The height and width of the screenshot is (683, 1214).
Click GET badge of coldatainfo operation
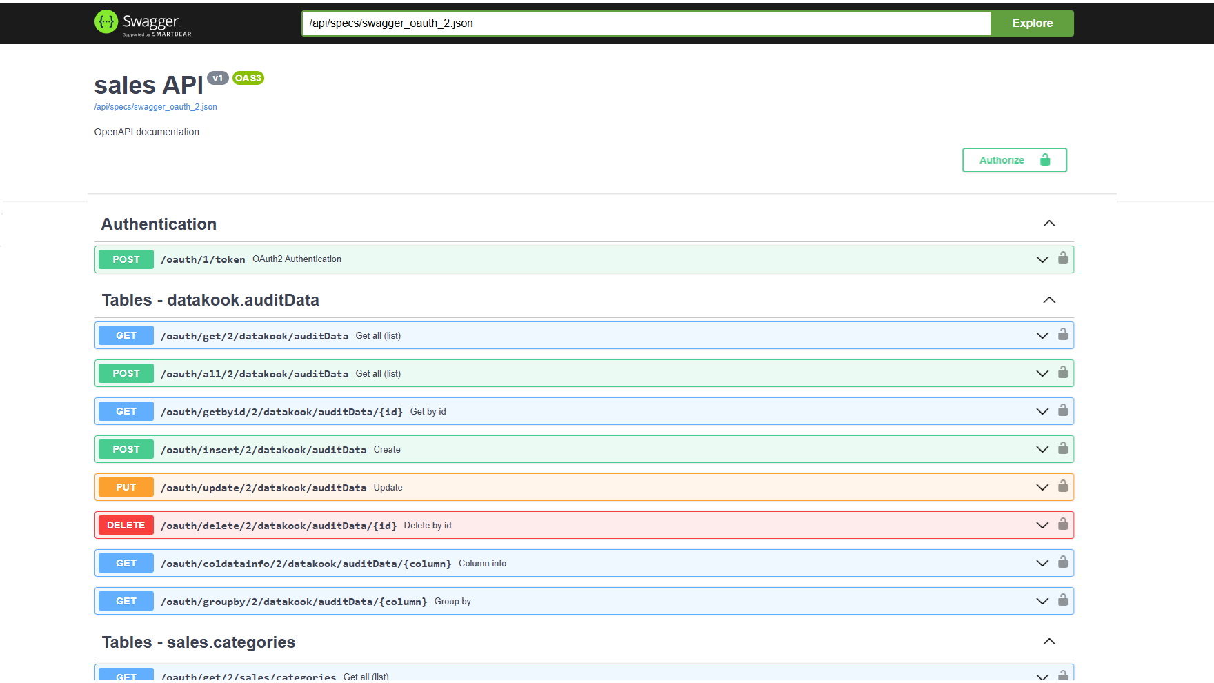coord(126,563)
